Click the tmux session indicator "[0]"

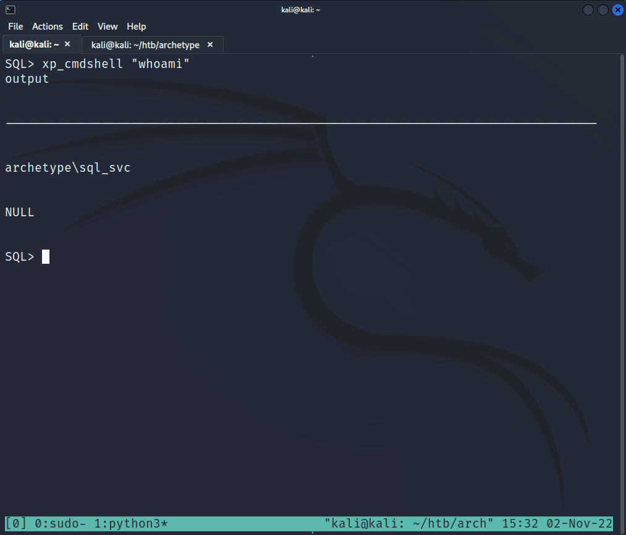[x=16, y=523]
